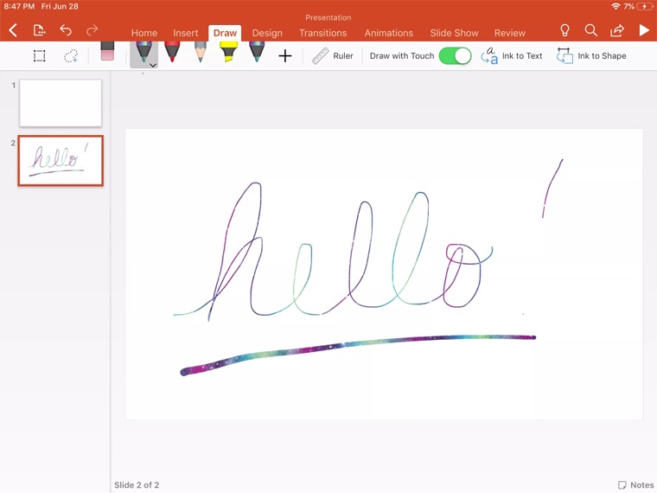Tap the Share icon
The image size is (657, 493).
(x=617, y=30)
